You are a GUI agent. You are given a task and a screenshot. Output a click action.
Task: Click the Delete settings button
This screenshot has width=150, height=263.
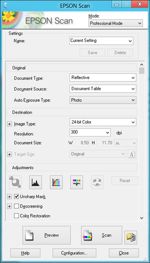120,53
